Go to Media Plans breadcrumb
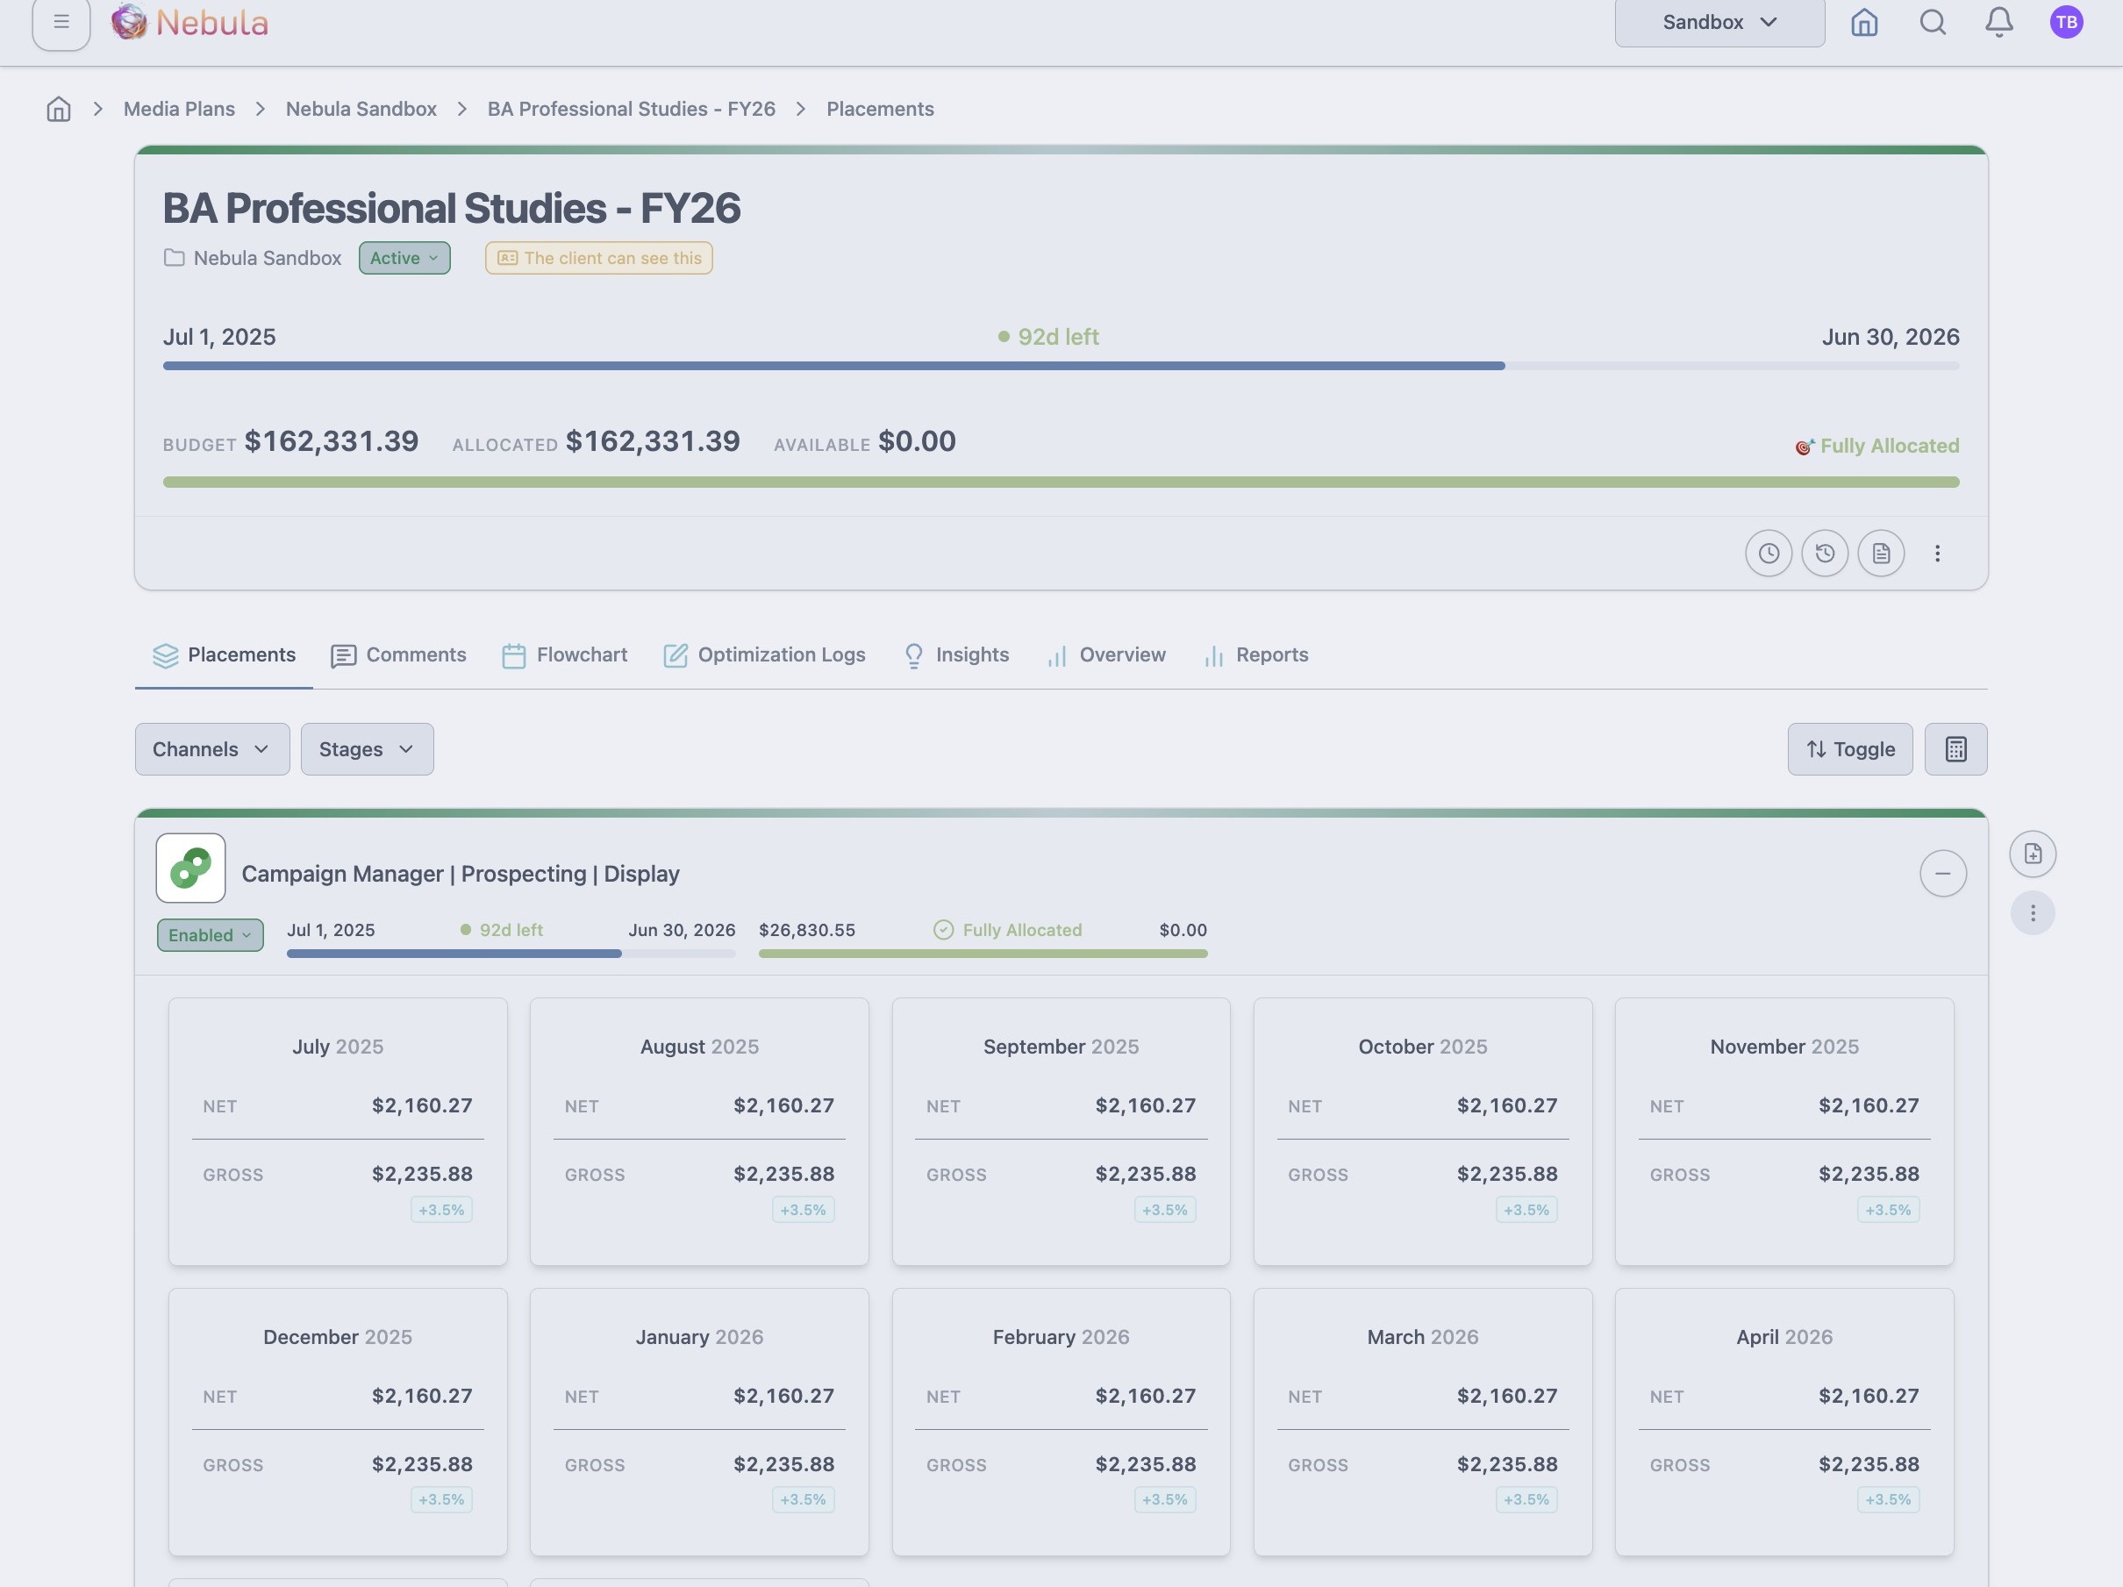 [180, 110]
